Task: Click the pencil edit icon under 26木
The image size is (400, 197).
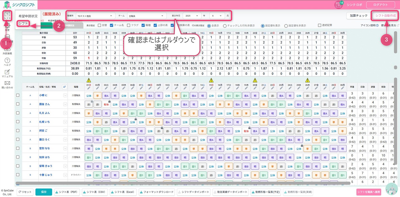Action: click(307, 88)
